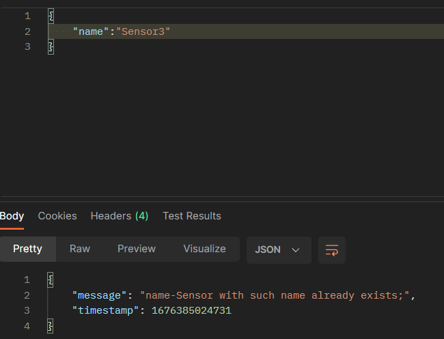Open the Cookies tab
The image size is (444, 339).
pos(57,216)
